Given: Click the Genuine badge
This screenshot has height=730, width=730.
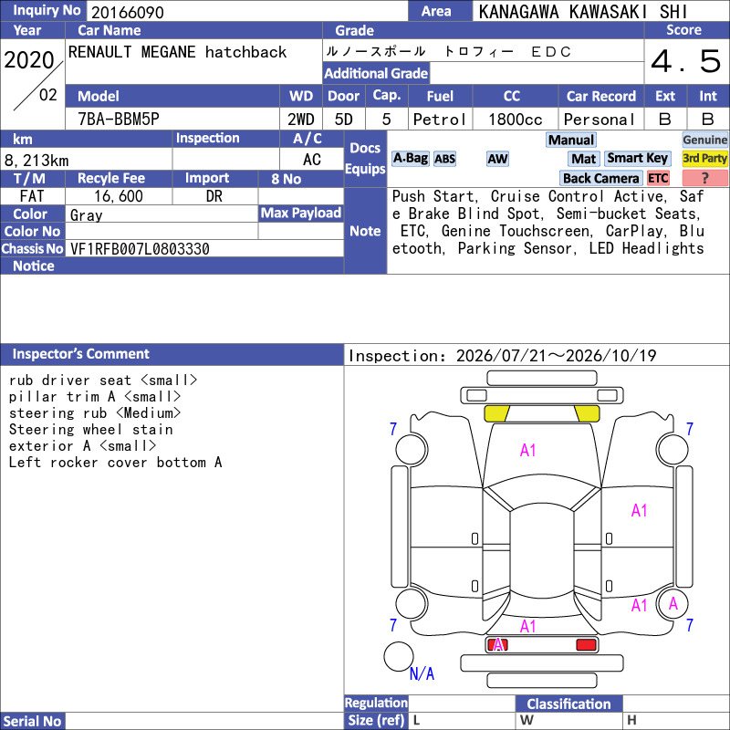Looking at the screenshot, I should [x=704, y=140].
